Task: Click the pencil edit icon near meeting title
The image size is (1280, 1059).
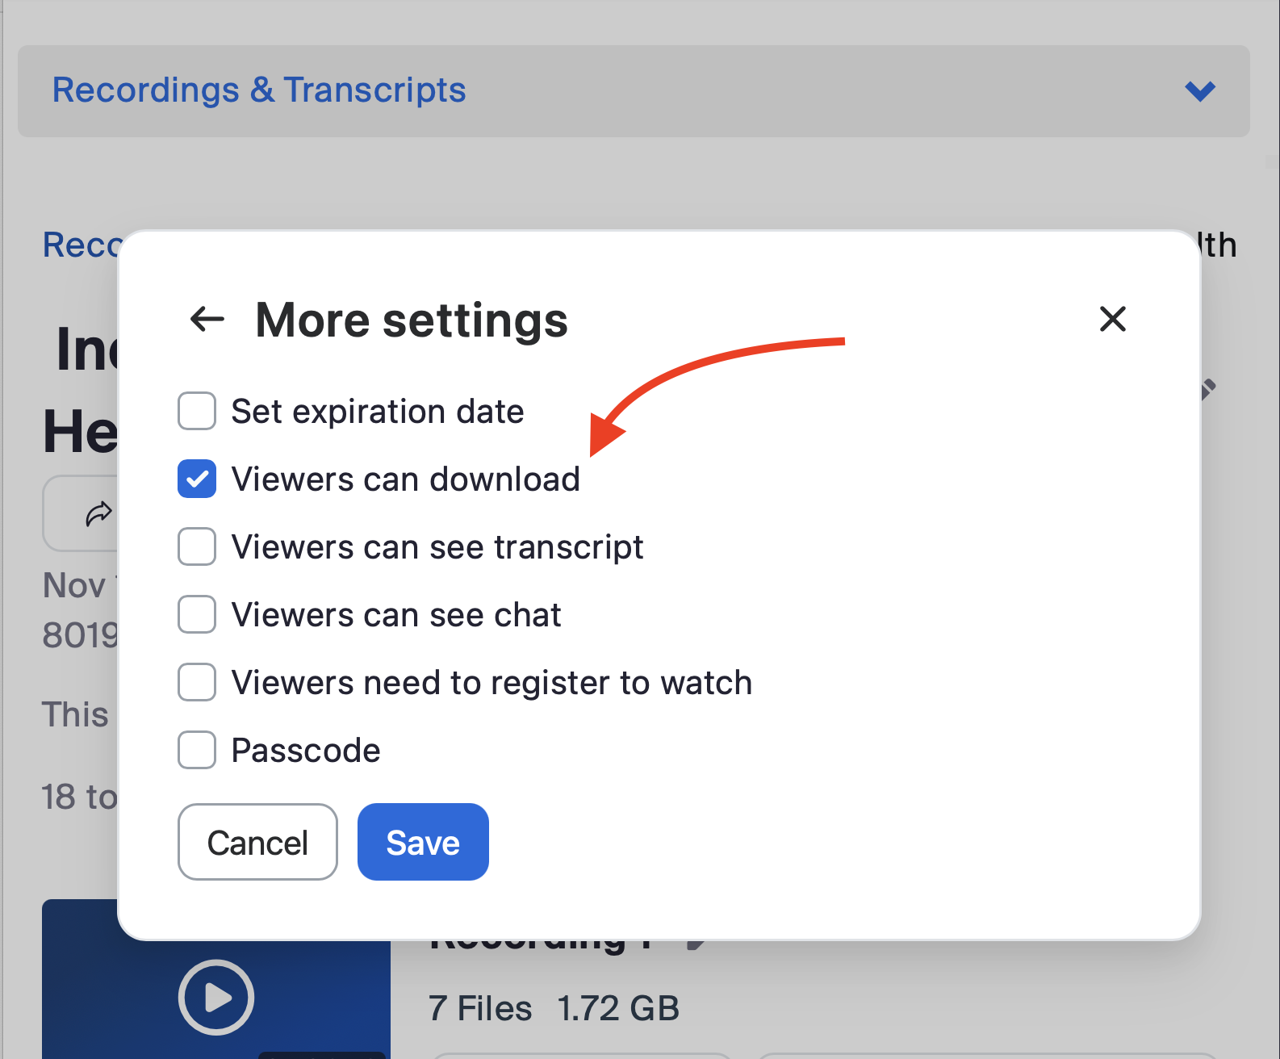Action: coord(1207,389)
